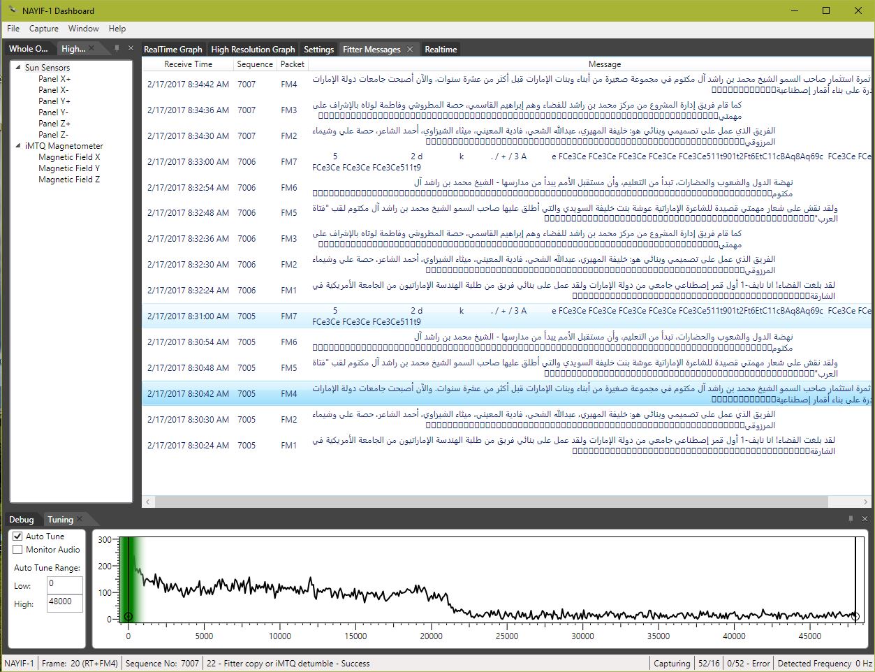
Task: Close the High... panel tab
Action: point(91,48)
